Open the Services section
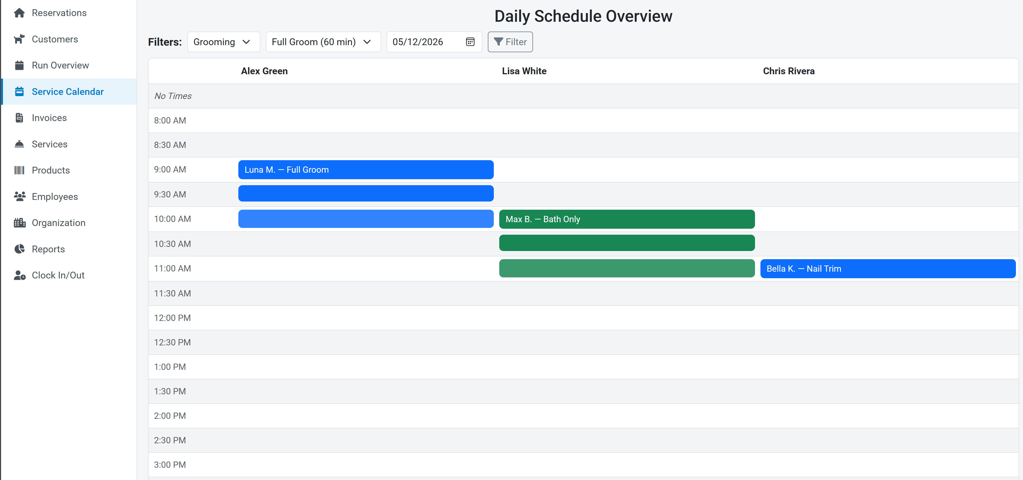The height and width of the screenshot is (480, 1023). pyautogui.click(x=69, y=144)
